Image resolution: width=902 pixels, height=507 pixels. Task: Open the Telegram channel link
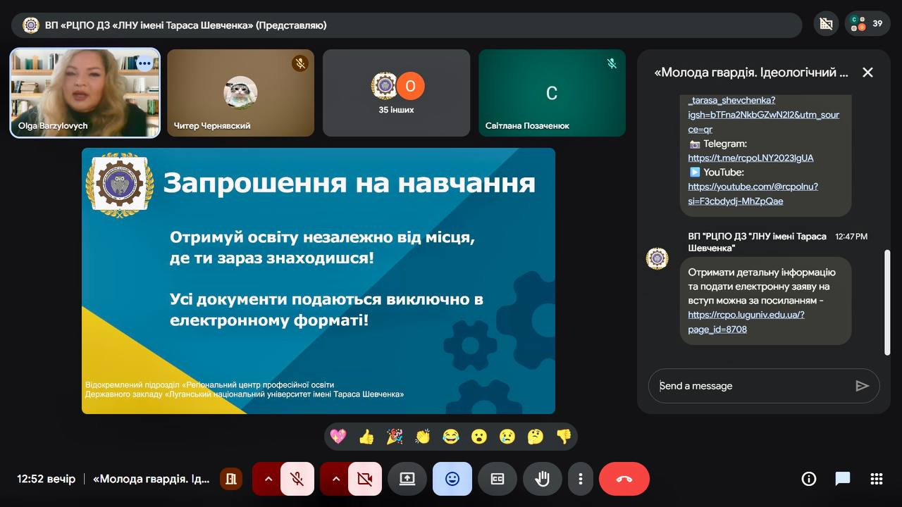point(750,158)
